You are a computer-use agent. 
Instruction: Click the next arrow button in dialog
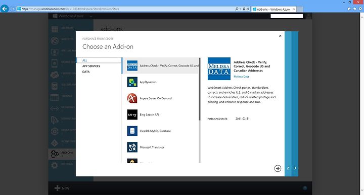(x=278, y=168)
